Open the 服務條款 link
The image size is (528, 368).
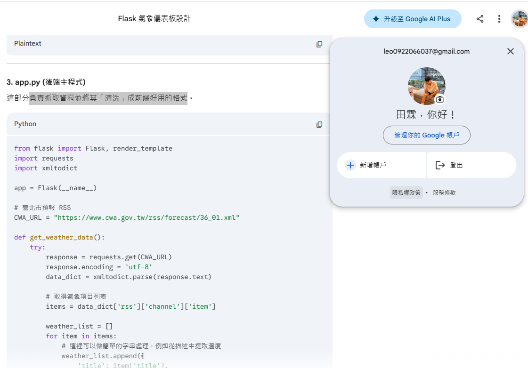pyautogui.click(x=444, y=193)
